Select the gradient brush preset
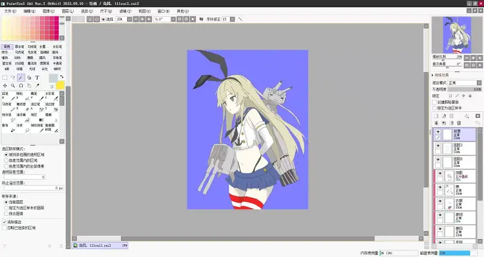This screenshot has height=257, width=484. click(37, 117)
